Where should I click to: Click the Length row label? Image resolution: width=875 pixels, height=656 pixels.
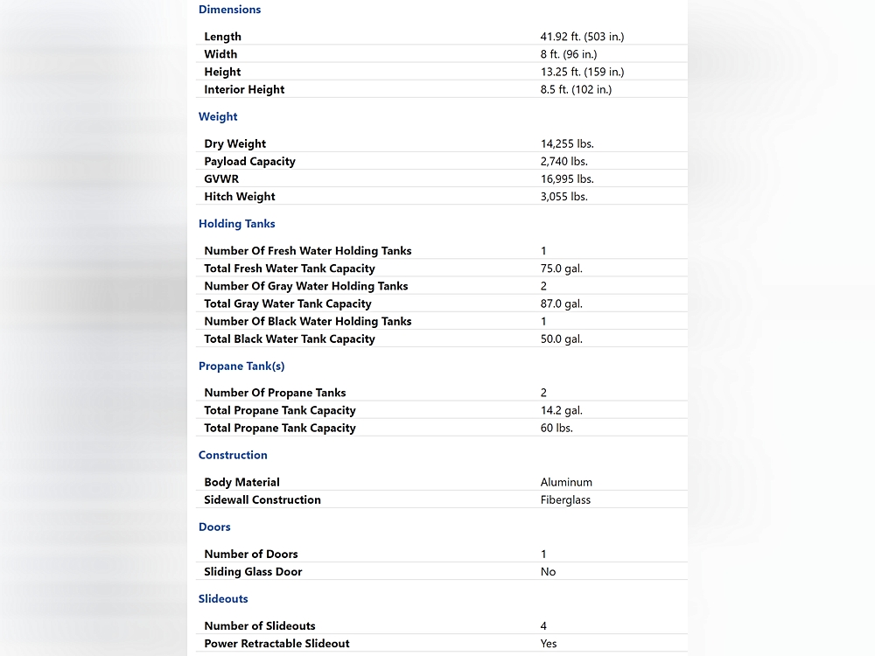click(222, 37)
